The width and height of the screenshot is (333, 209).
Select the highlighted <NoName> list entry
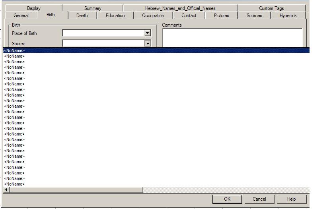(x=14, y=50)
